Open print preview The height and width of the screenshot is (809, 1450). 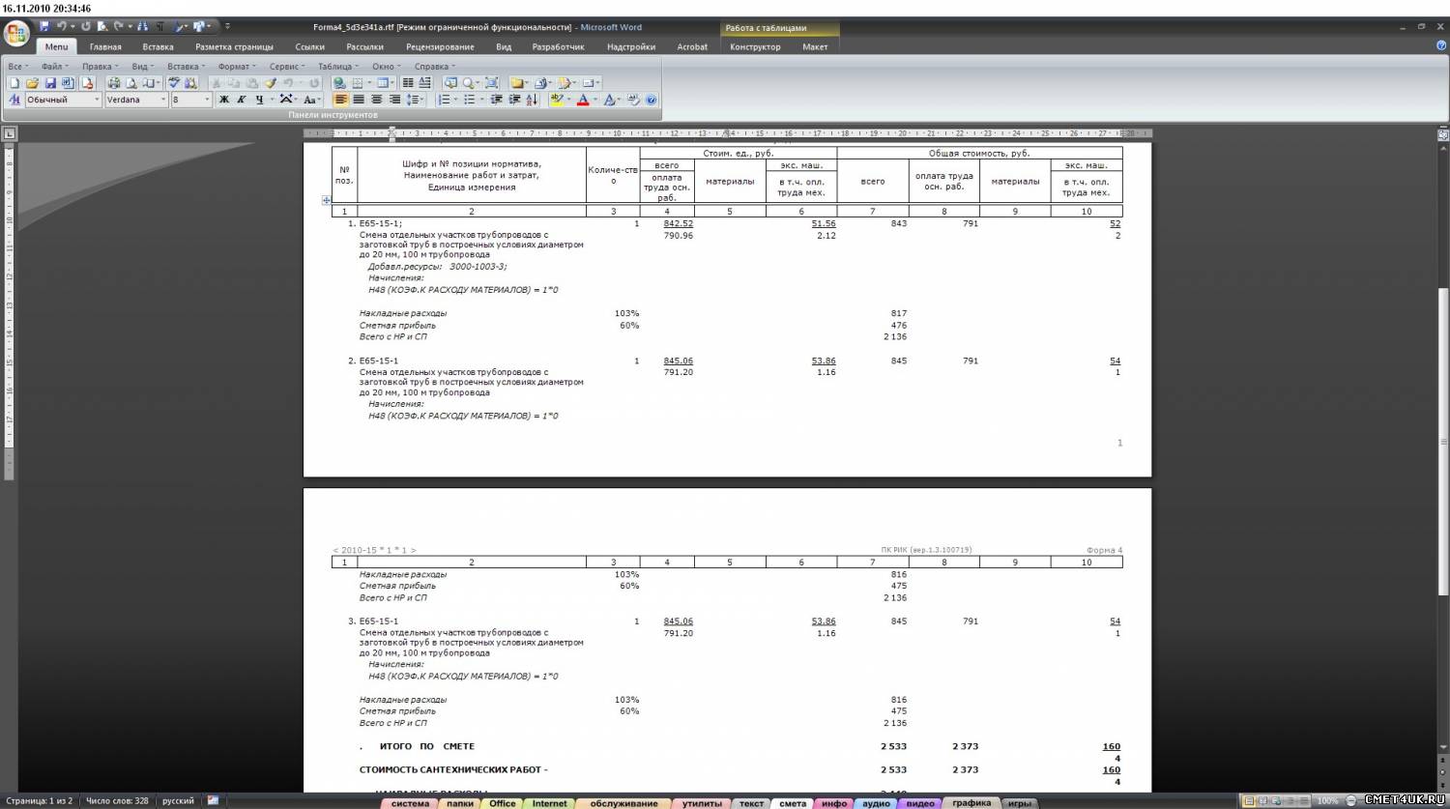131,83
